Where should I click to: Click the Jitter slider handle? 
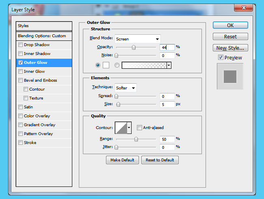coord(116,147)
